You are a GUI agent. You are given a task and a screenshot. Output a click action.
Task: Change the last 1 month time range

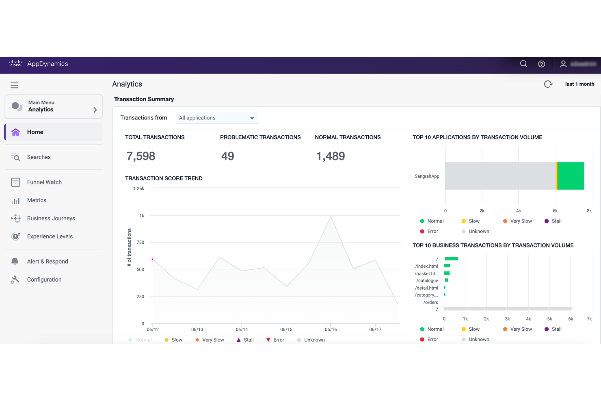(x=579, y=84)
